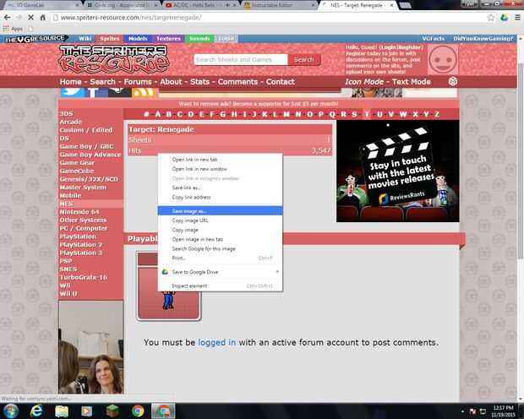Select 'Copy image' in the context menu
Viewport: 524px width, 419px height.
tap(220, 230)
